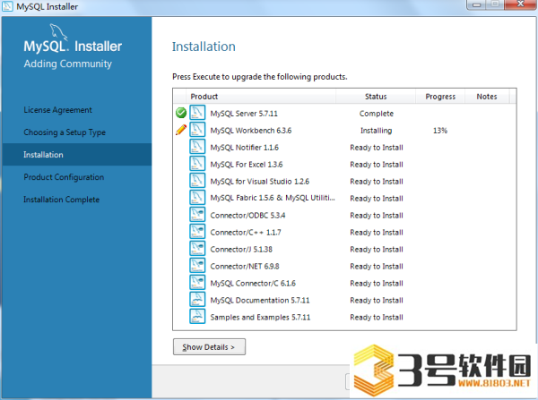Click Ready to Install status for Connector/ODBC

pos(377,216)
